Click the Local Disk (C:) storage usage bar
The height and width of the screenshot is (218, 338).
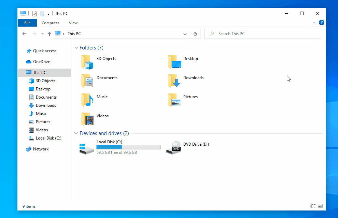[128, 147]
